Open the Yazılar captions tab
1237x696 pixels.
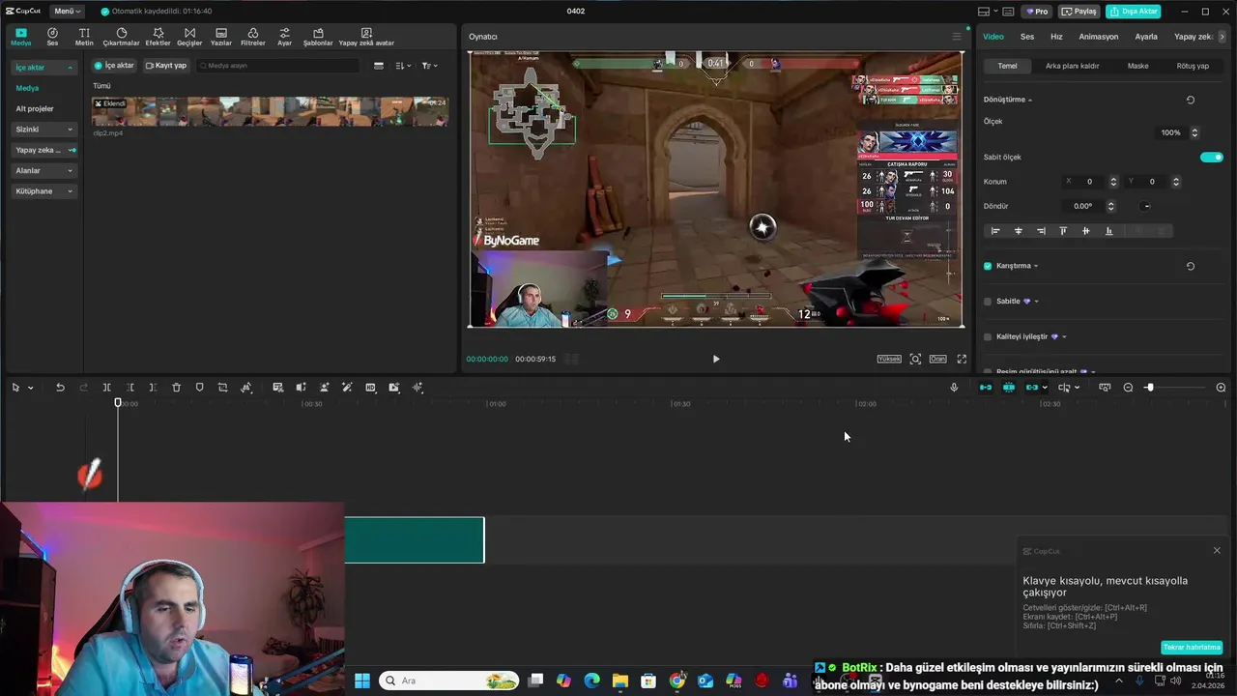(x=221, y=37)
